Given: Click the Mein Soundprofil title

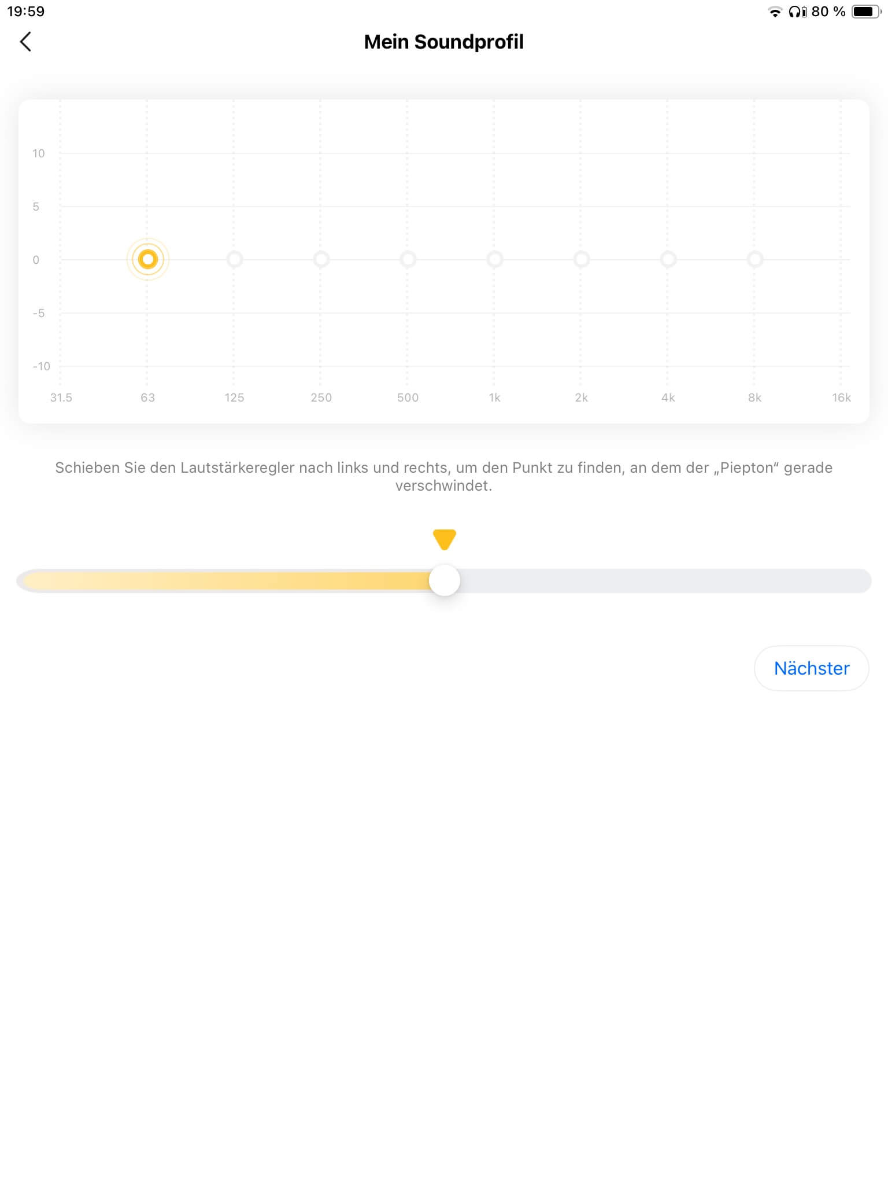Looking at the screenshot, I should pyautogui.click(x=443, y=42).
